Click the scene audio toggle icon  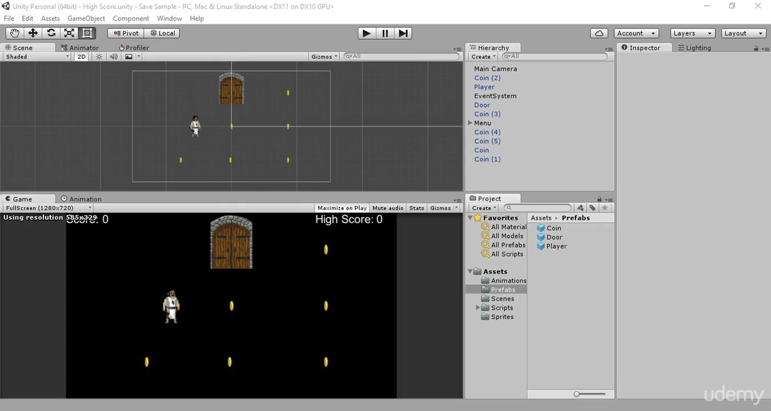coord(113,56)
